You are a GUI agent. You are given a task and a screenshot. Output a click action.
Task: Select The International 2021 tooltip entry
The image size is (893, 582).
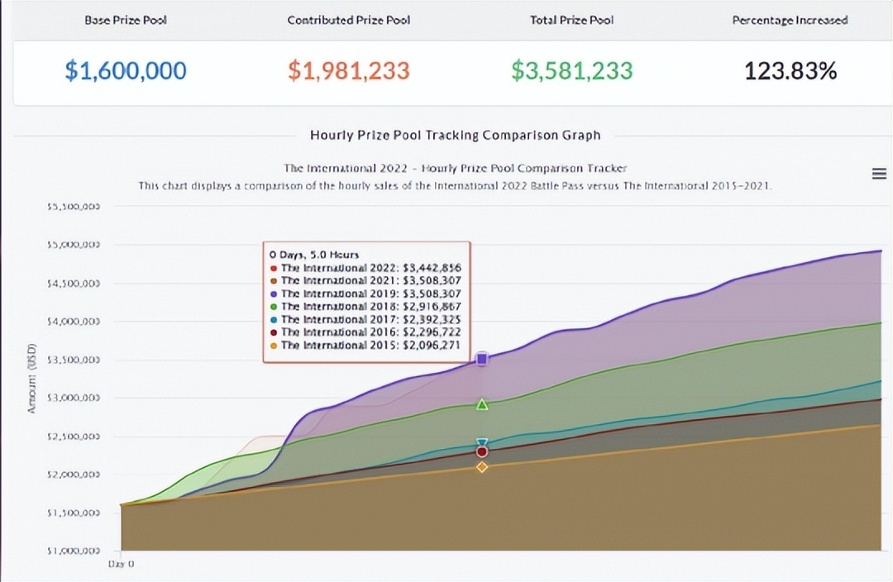370,280
